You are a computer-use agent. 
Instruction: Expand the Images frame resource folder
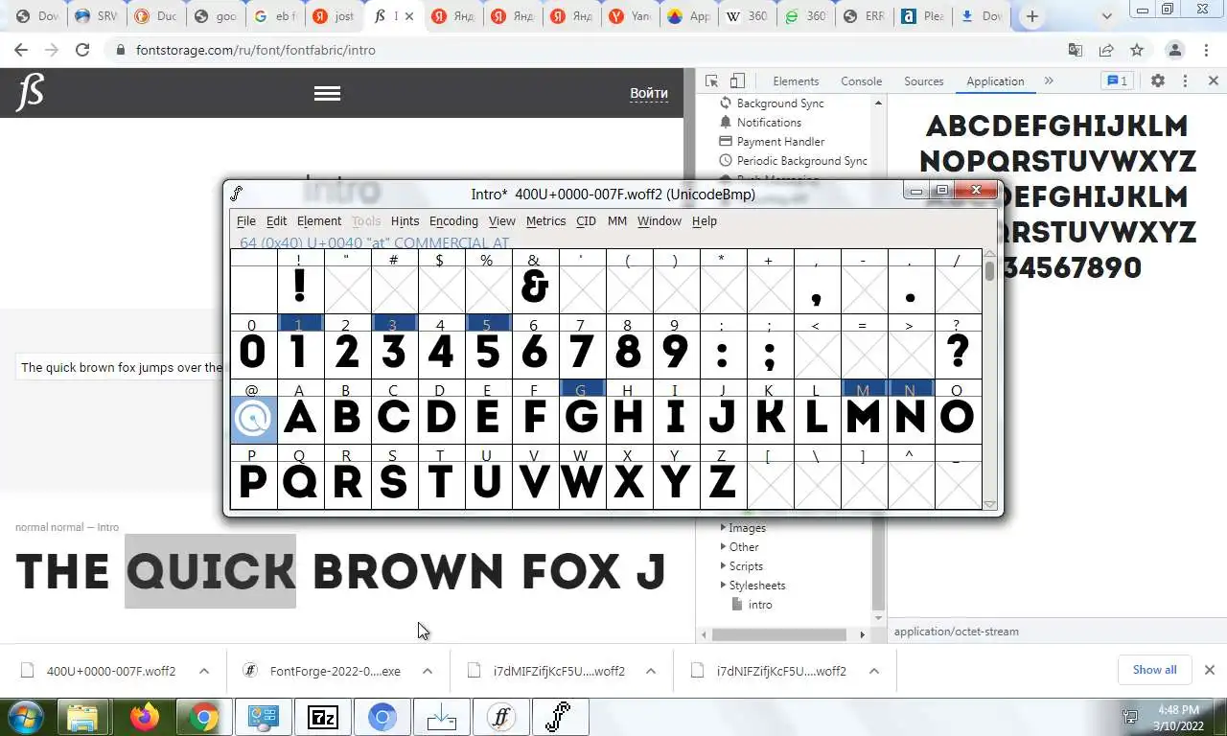[x=724, y=528]
